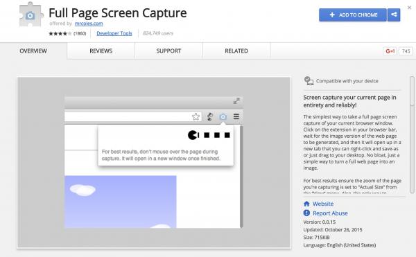Close the extension details dialog
The image size is (416, 257).
point(409,8)
